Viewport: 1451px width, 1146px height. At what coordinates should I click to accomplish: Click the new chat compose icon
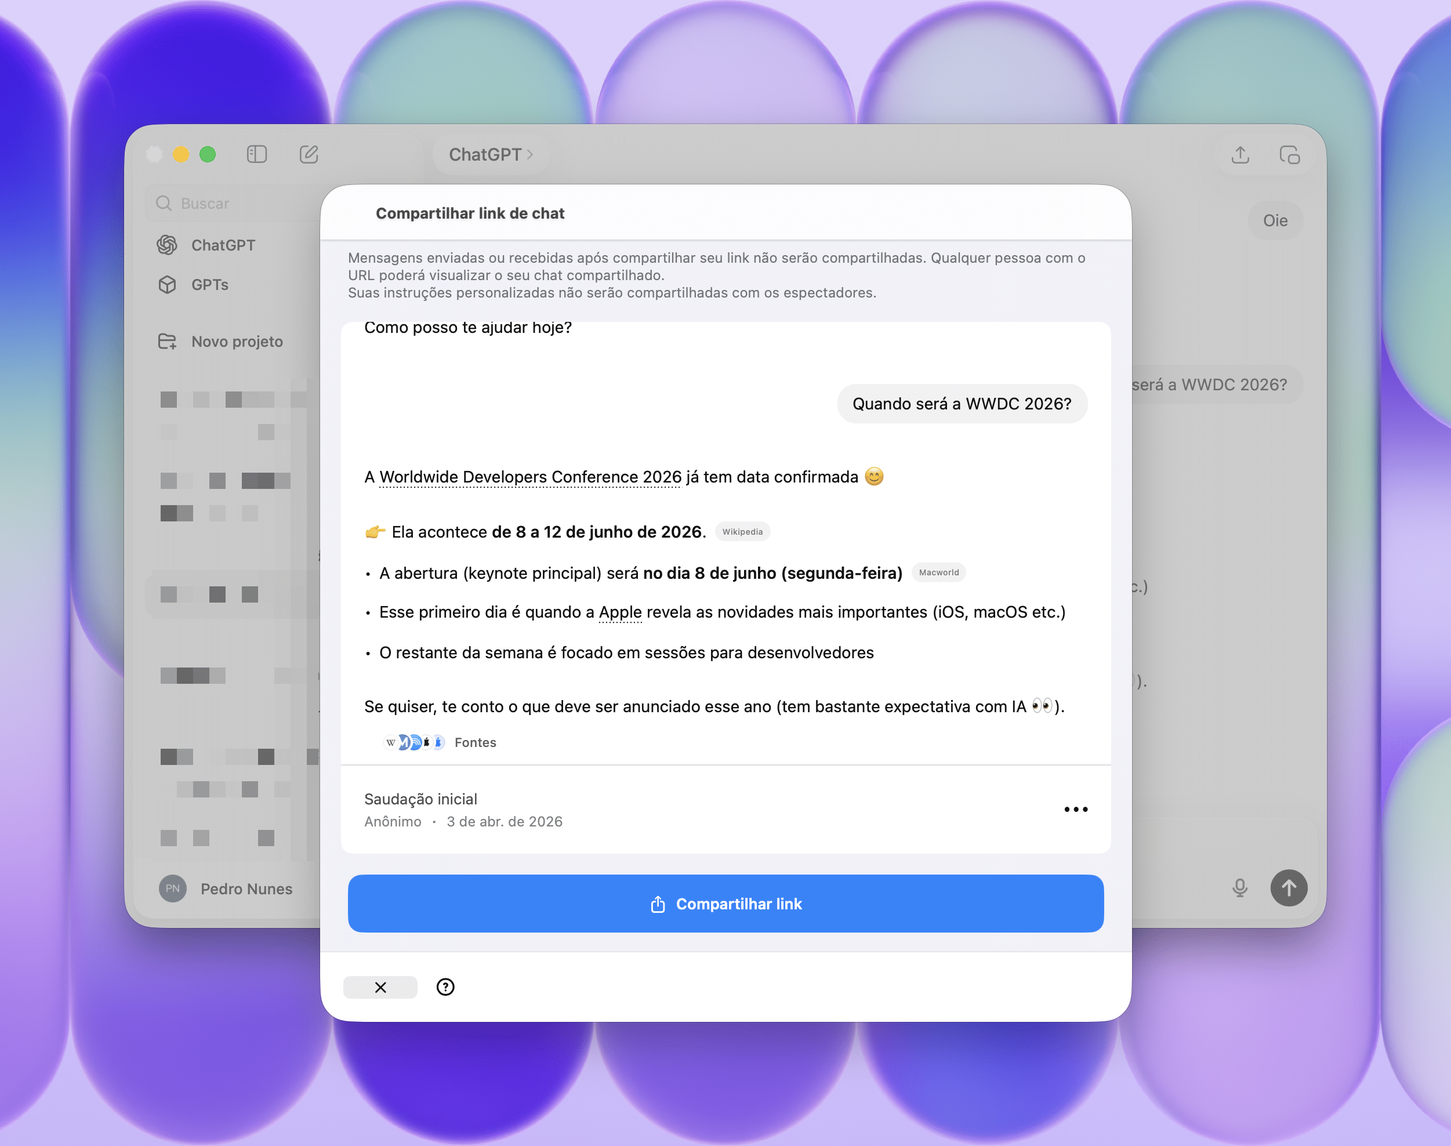pyautogui.click(x=309, y=154)
